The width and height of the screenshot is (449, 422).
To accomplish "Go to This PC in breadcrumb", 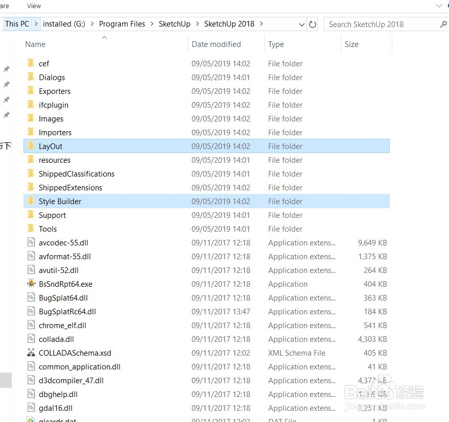I will tap(17, 24).
